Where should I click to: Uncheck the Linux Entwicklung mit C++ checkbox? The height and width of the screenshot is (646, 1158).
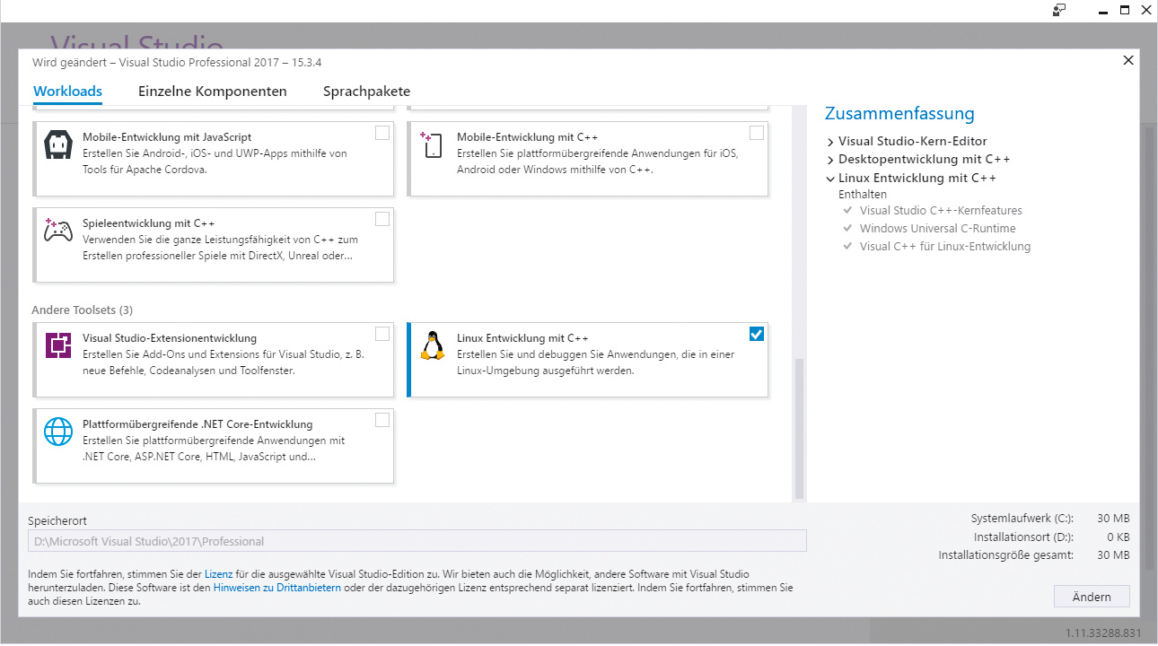click(x=757, y=334)
